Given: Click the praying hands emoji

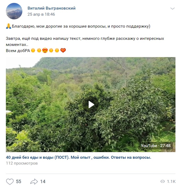Looking at the screenshot, I should [9, 26].
